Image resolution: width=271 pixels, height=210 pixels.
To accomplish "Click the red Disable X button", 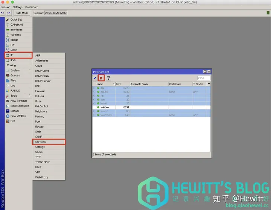I will click(x=101, y=78).
